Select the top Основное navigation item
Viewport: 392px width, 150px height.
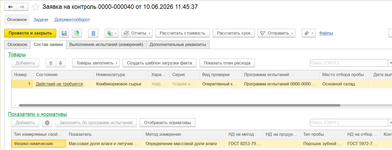(17, 20)
